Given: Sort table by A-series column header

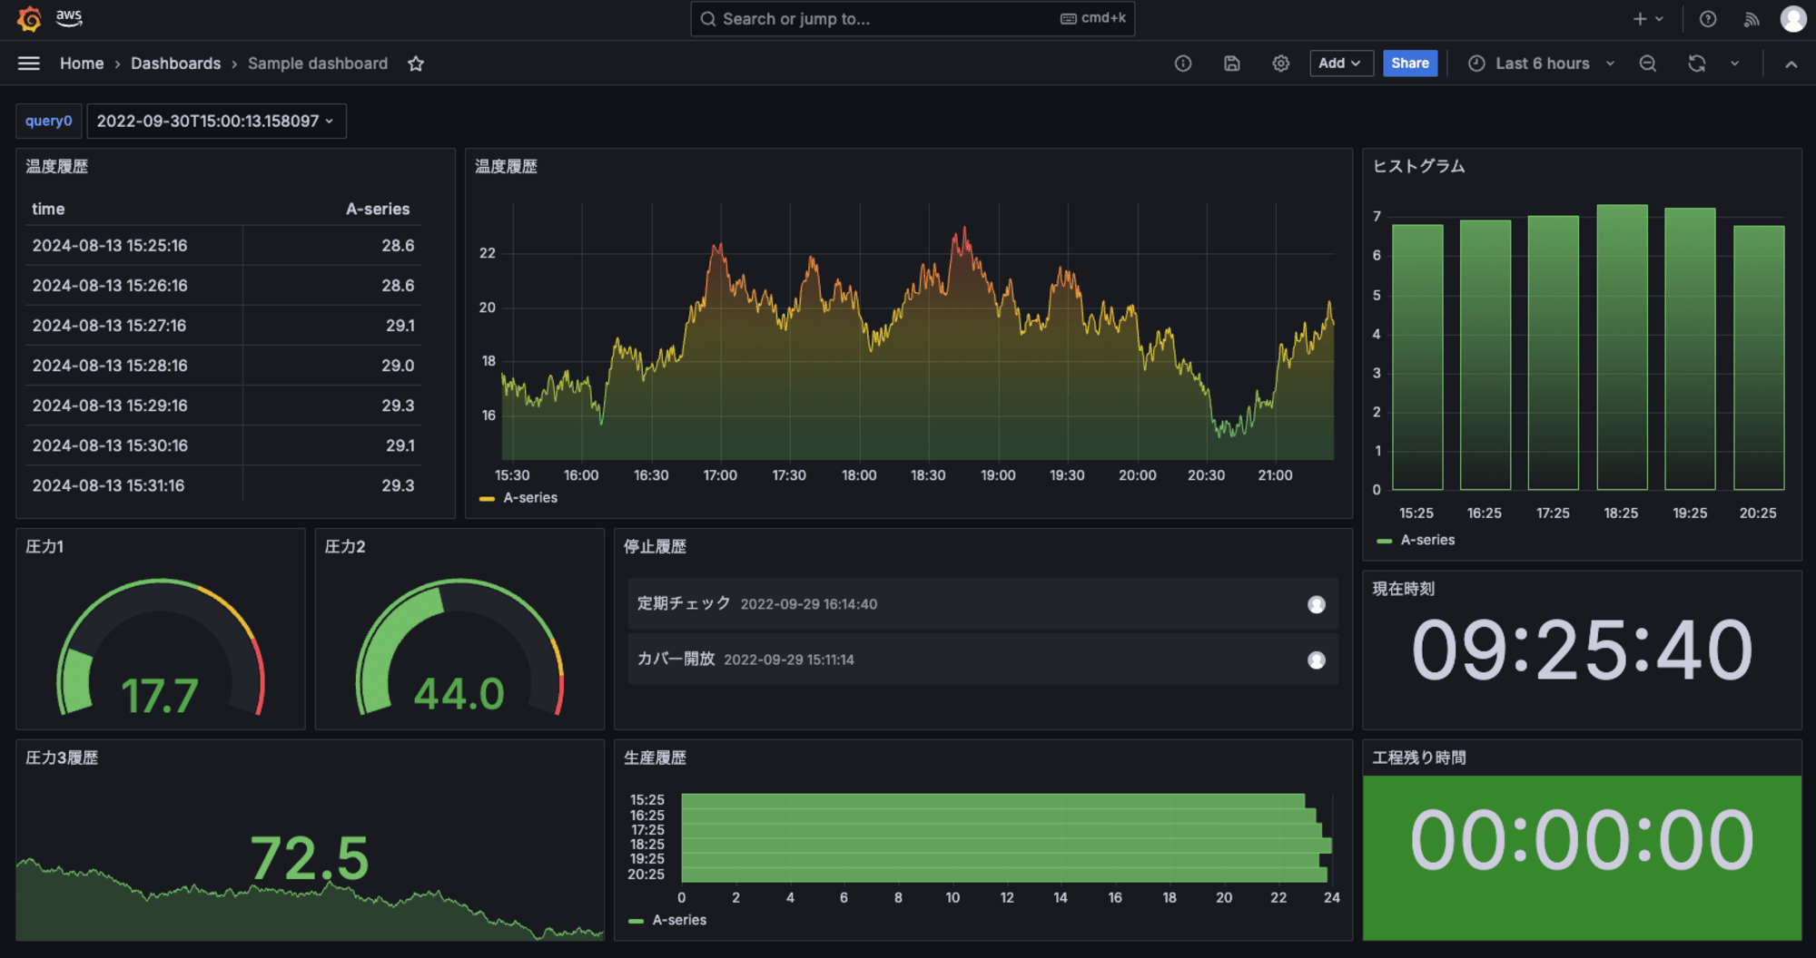Looking at the screenshot, I should (378, 209).
